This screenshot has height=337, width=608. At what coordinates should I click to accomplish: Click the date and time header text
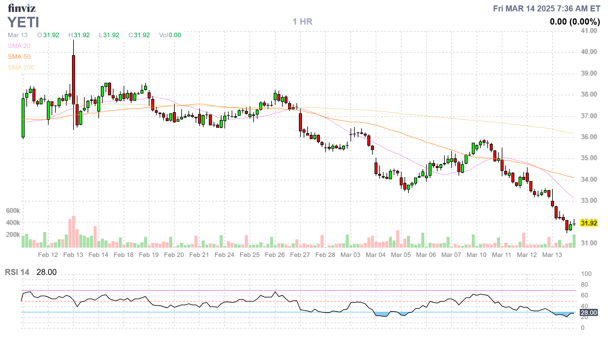546,8
